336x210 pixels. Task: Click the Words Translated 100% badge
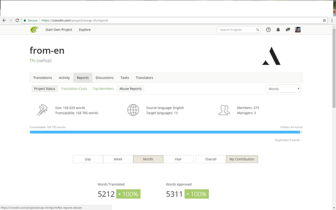[128, 194]
